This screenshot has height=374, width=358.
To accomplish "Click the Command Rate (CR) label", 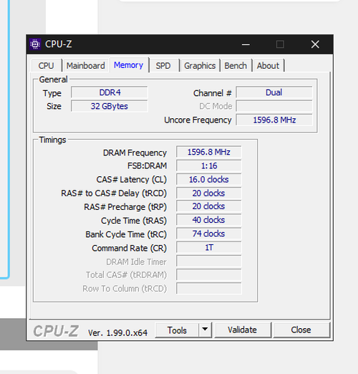I will click(x=129, y=248).
